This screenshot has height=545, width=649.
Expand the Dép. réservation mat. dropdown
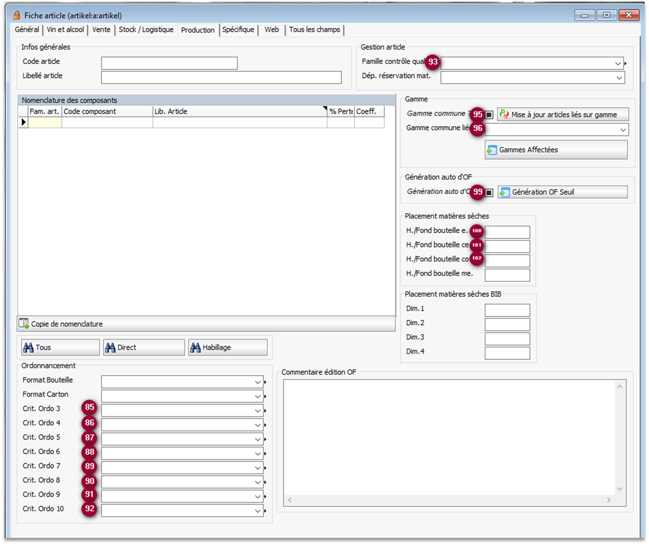click(x=619, y=78)
